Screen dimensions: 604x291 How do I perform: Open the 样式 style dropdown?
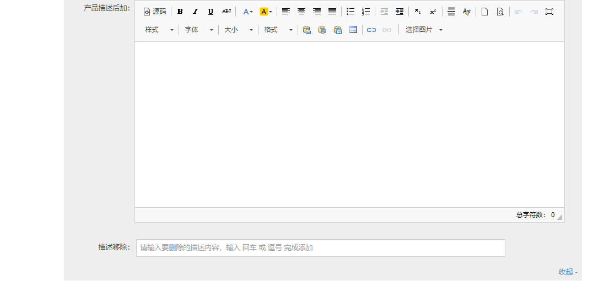(159, 30)
